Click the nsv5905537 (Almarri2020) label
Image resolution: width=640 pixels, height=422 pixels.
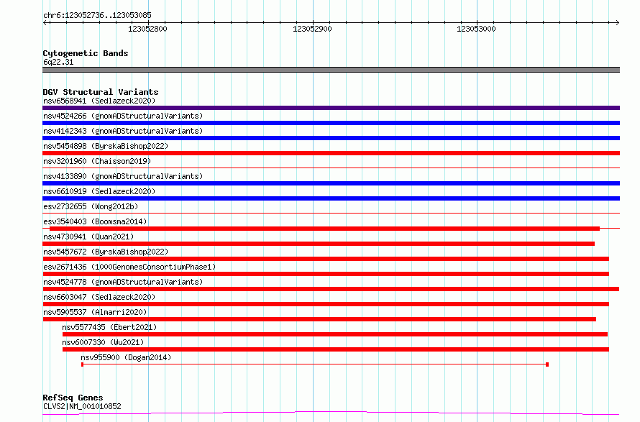(95, 312)
